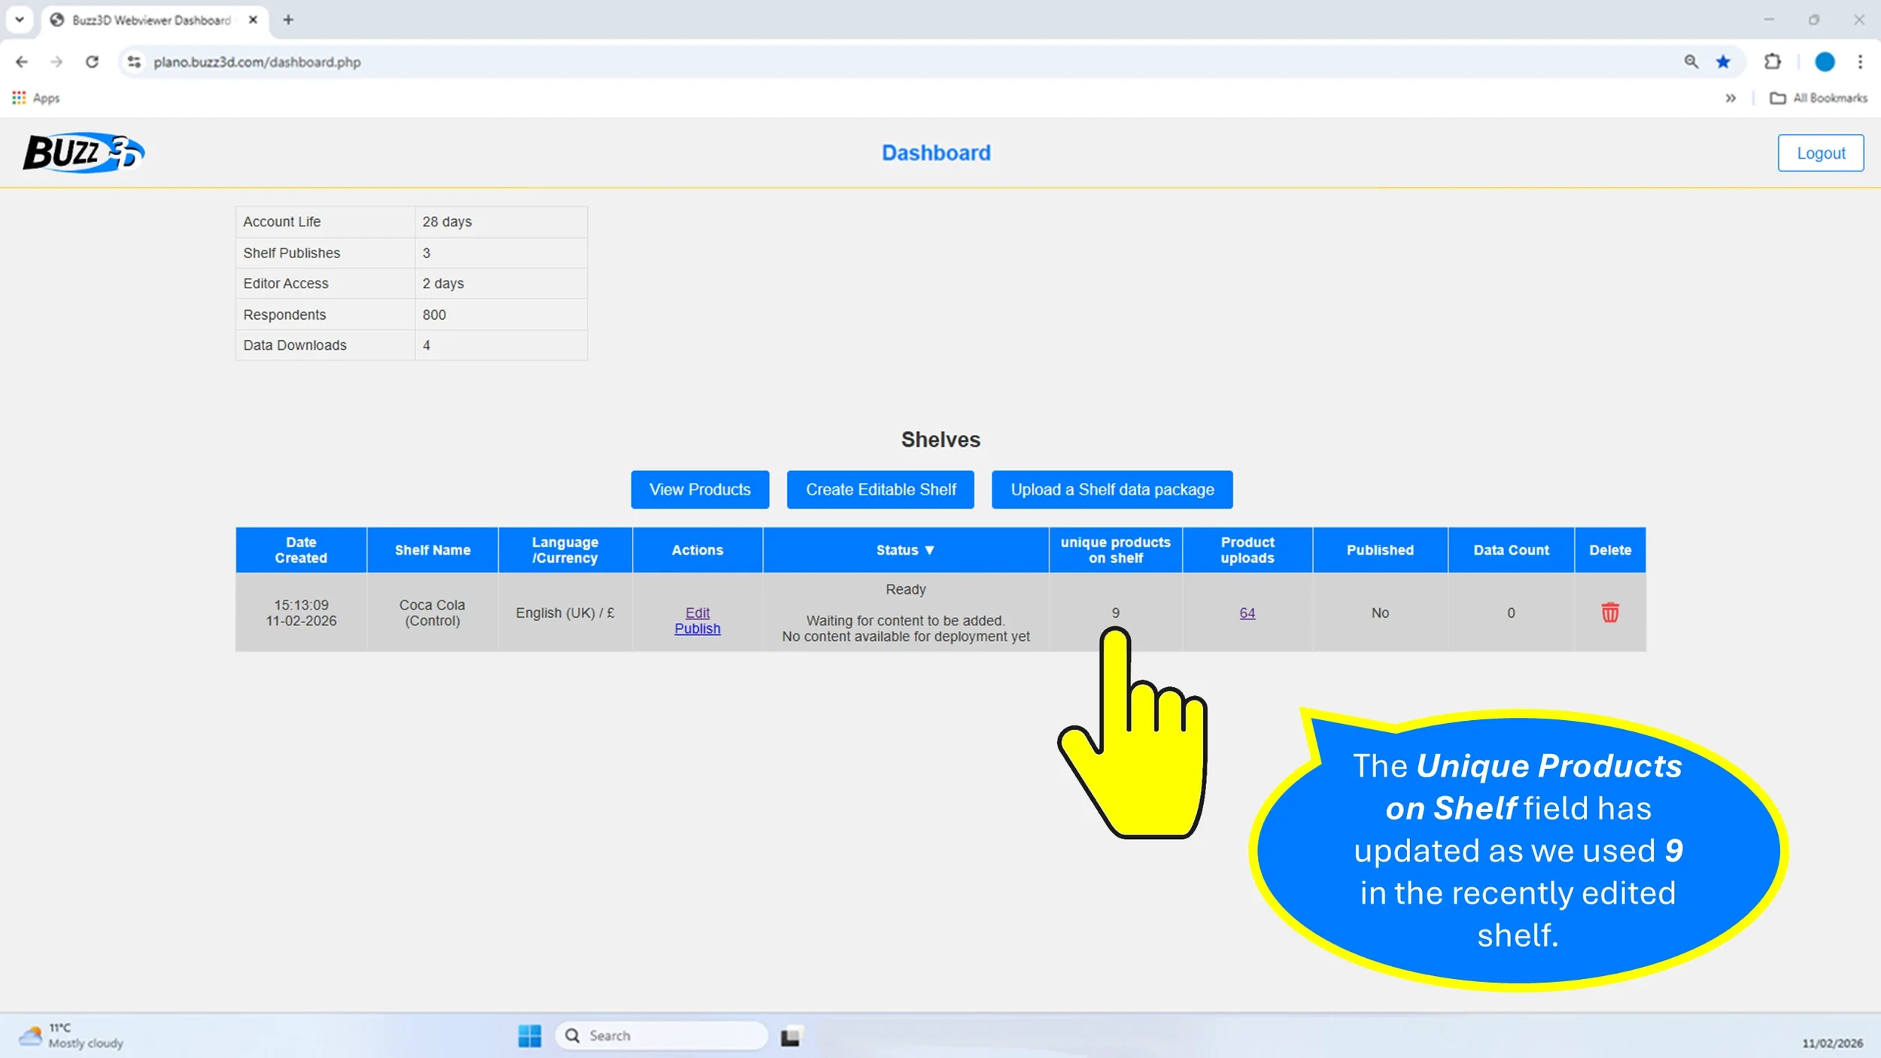Click the Buzz3D logo

click(84, 153)
